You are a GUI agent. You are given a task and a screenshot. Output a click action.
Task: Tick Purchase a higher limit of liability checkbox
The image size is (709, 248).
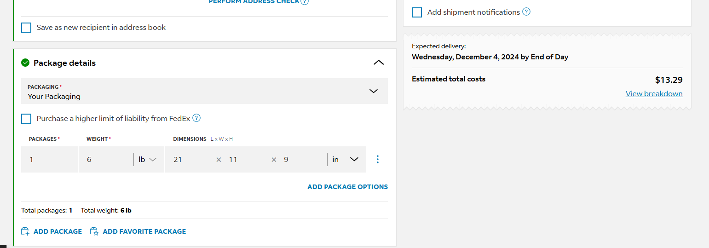click(x=26, y=119)
